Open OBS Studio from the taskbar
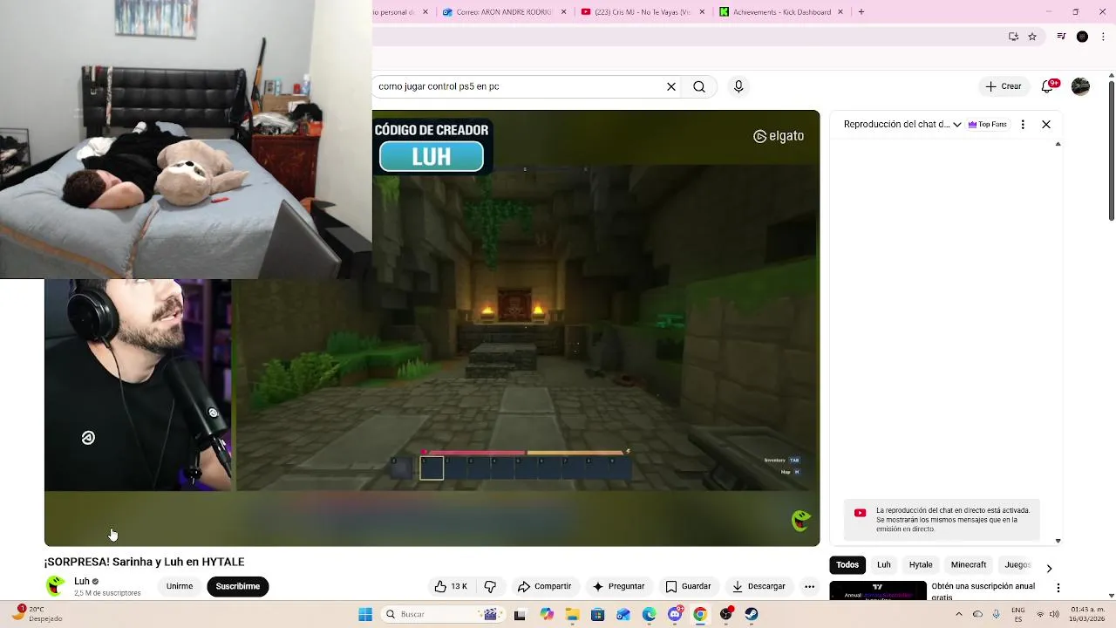Viewport: 1116px width, 628px height. pos(725,614)
